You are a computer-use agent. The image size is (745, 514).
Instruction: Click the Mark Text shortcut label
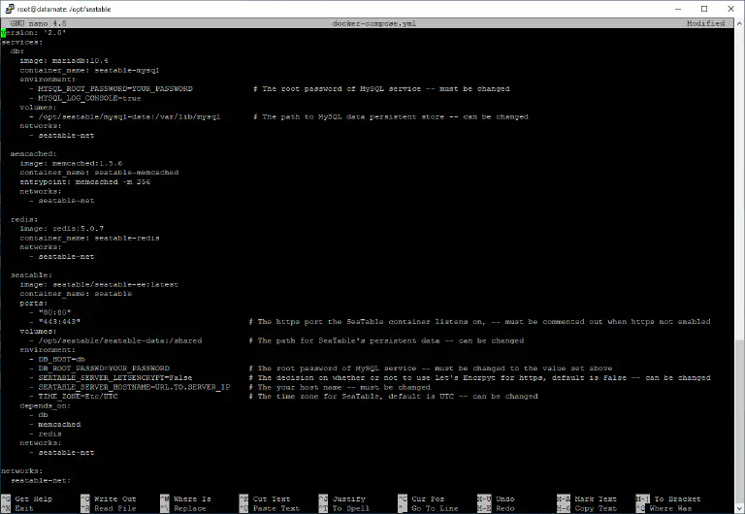[x=596, y=498]
